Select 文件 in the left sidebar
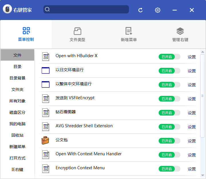 (x=17, y=55)
